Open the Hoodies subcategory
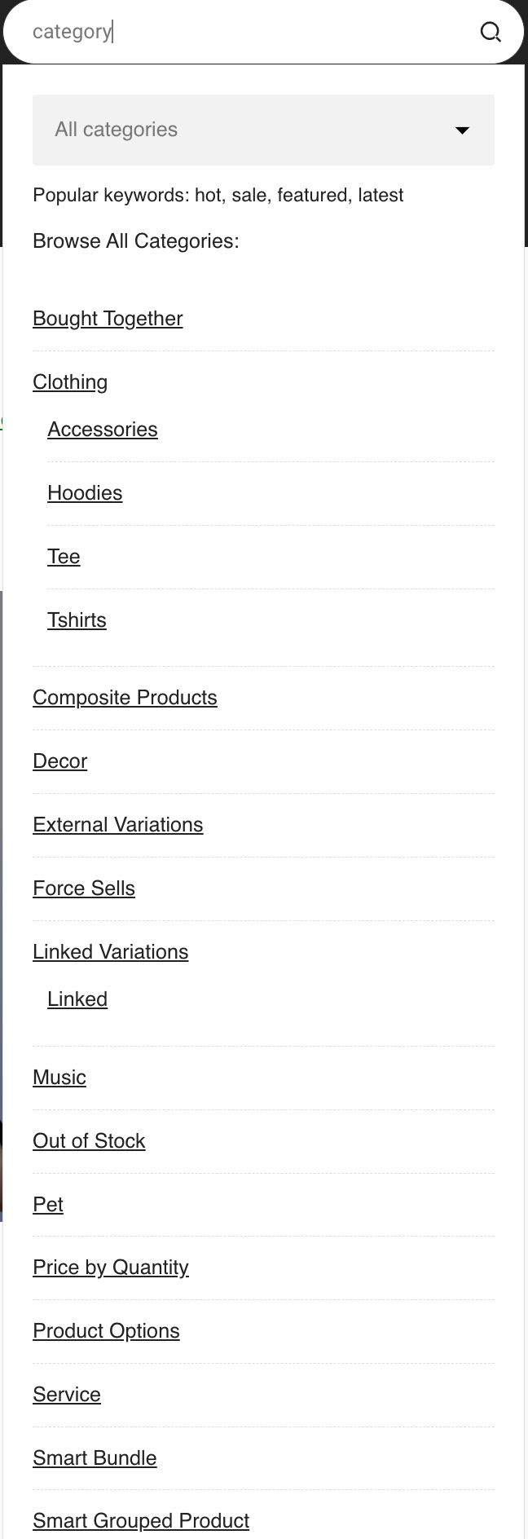 pos(85,493)
